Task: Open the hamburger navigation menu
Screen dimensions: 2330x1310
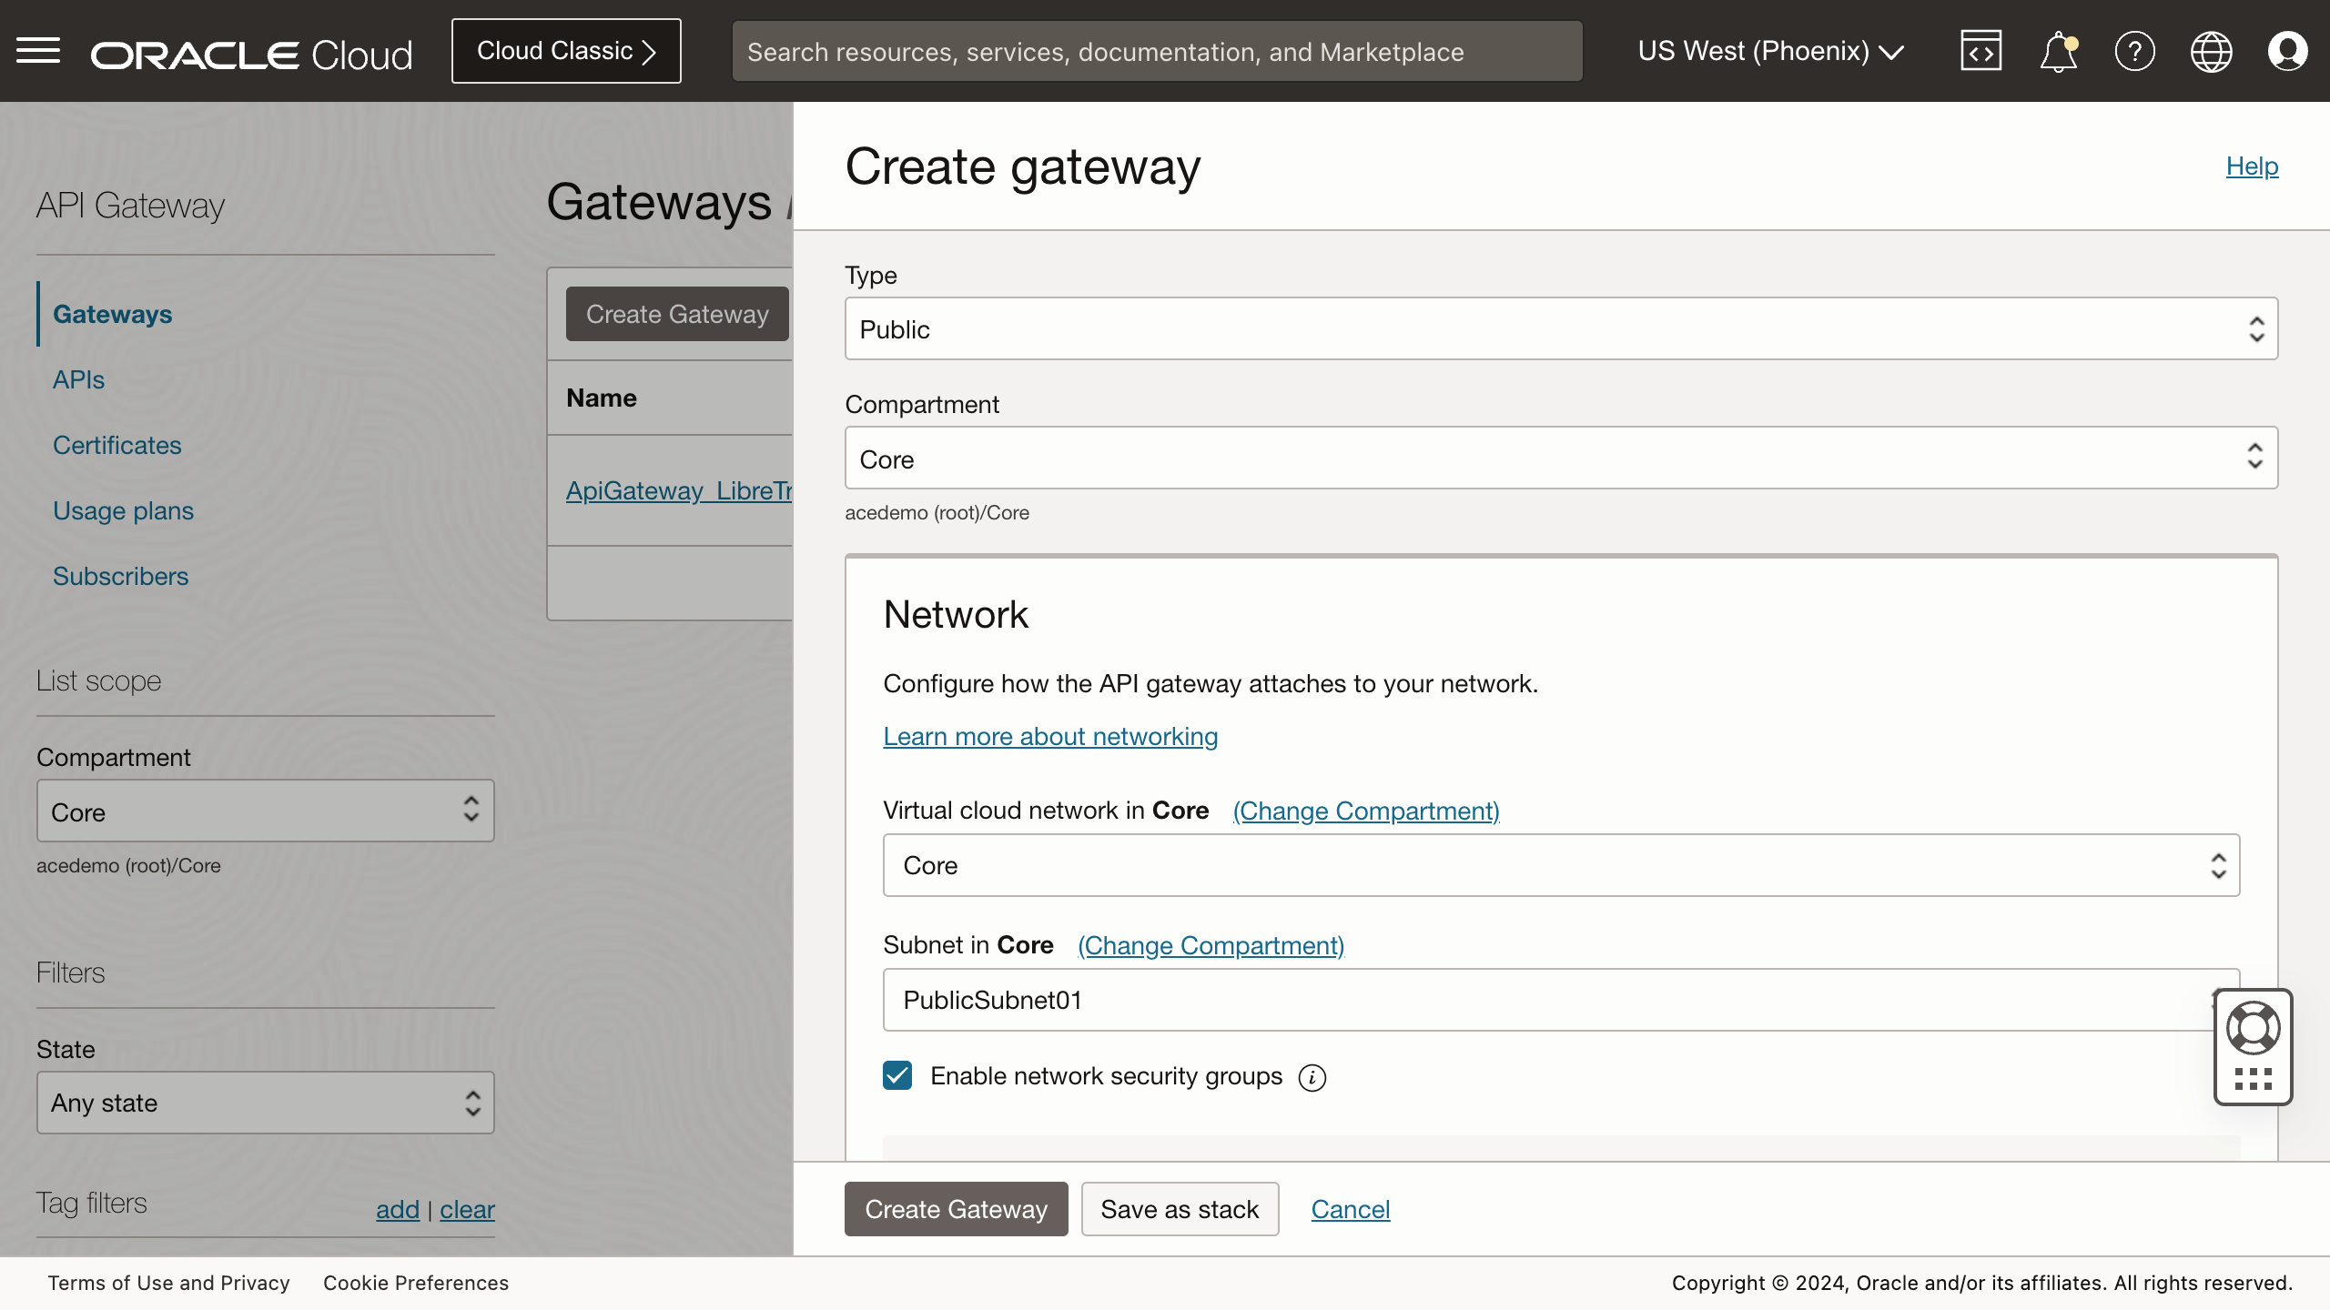Action: point(38,51)
